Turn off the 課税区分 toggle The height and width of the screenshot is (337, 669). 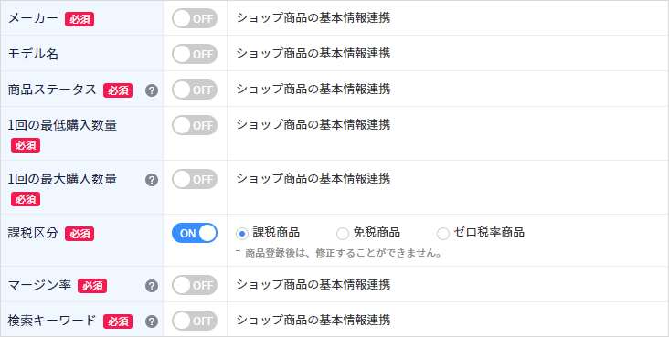coord(195,233)
